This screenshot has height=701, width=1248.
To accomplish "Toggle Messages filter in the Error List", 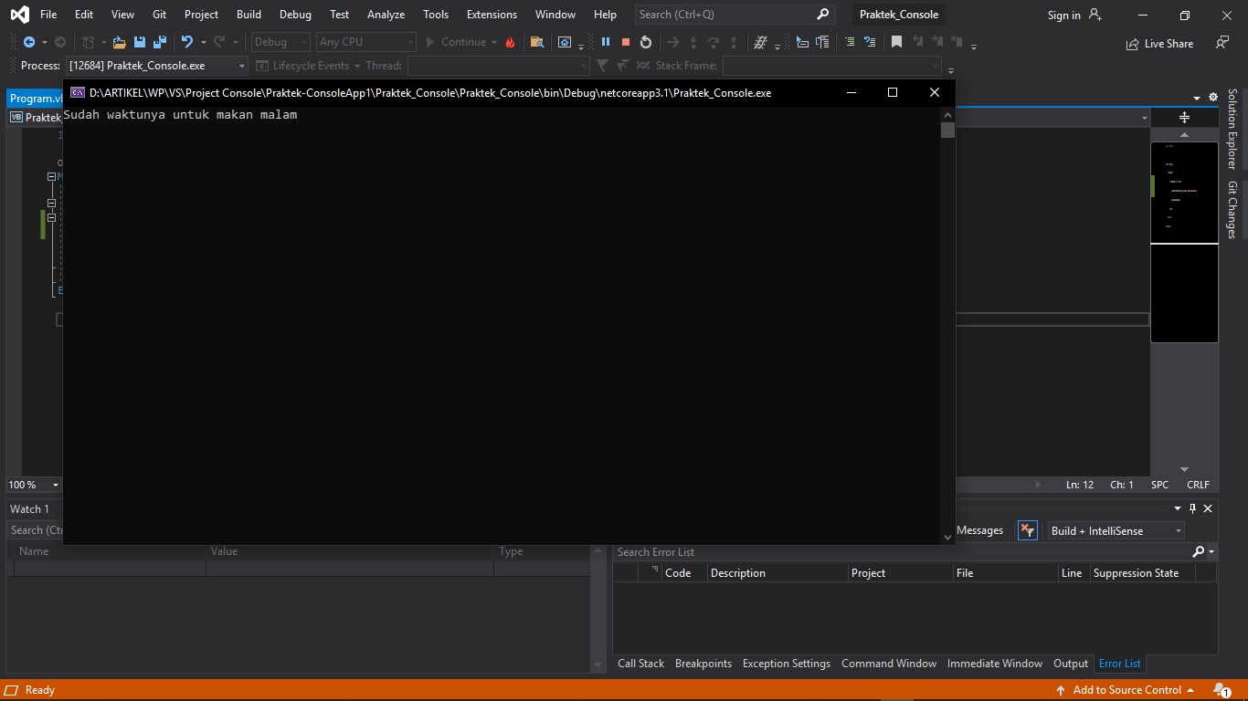I will (979, 530).
